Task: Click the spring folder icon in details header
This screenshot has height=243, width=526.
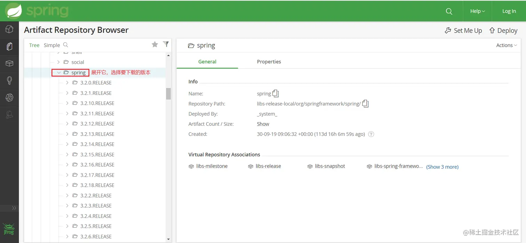Action: (x=191, y=45)
